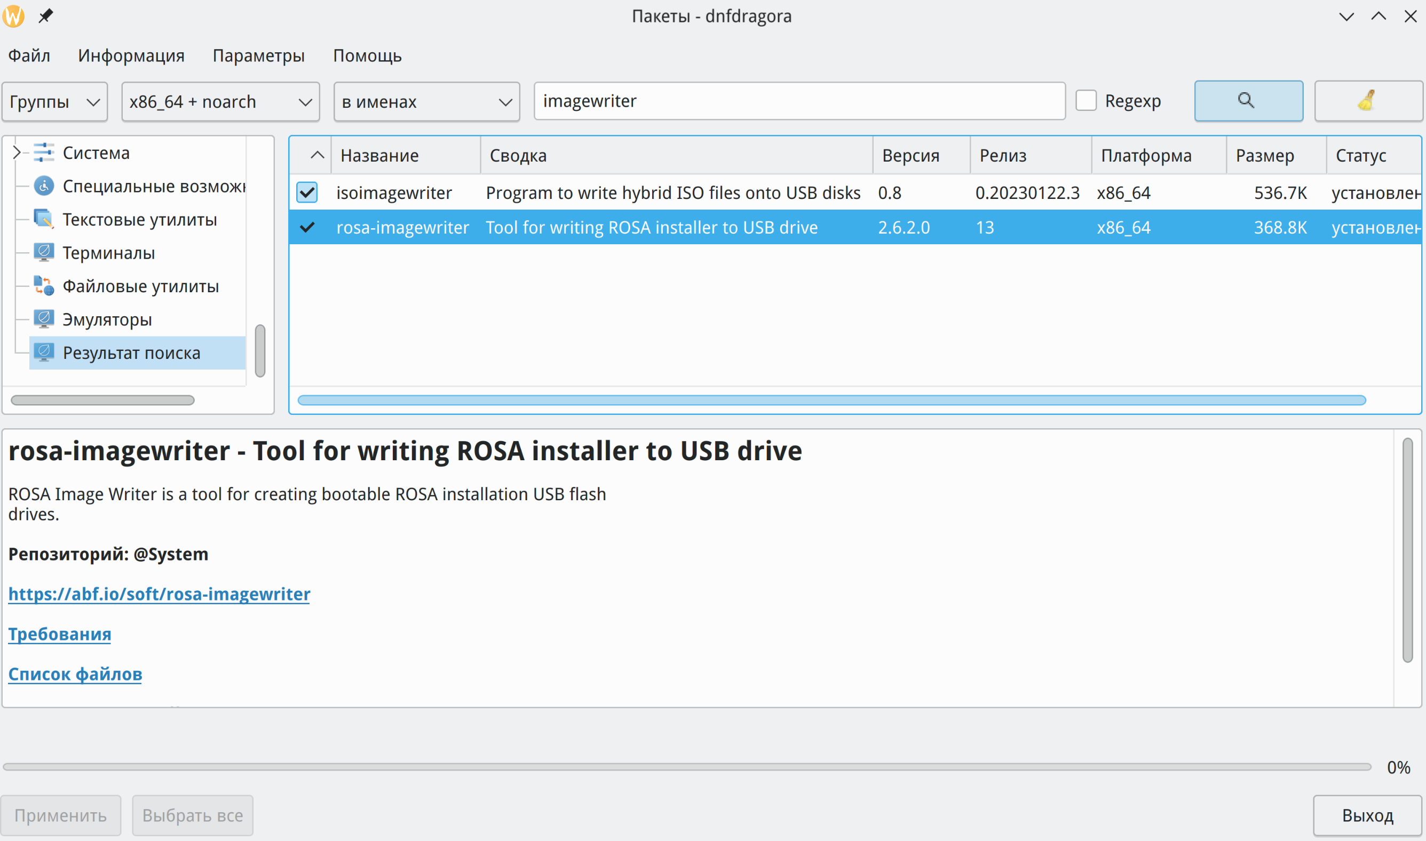
Task: Click the Система group icon
Action: coord(44,153)
